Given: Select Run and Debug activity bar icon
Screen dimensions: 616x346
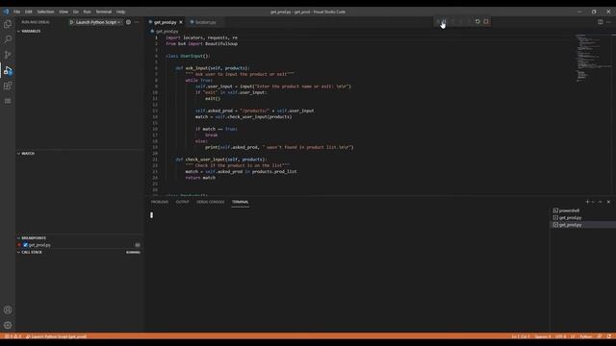Looking at the screenshot, I should (8, 70).
